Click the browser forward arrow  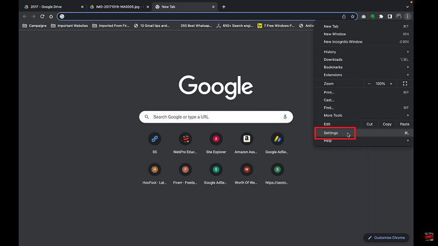click(33, 16)
